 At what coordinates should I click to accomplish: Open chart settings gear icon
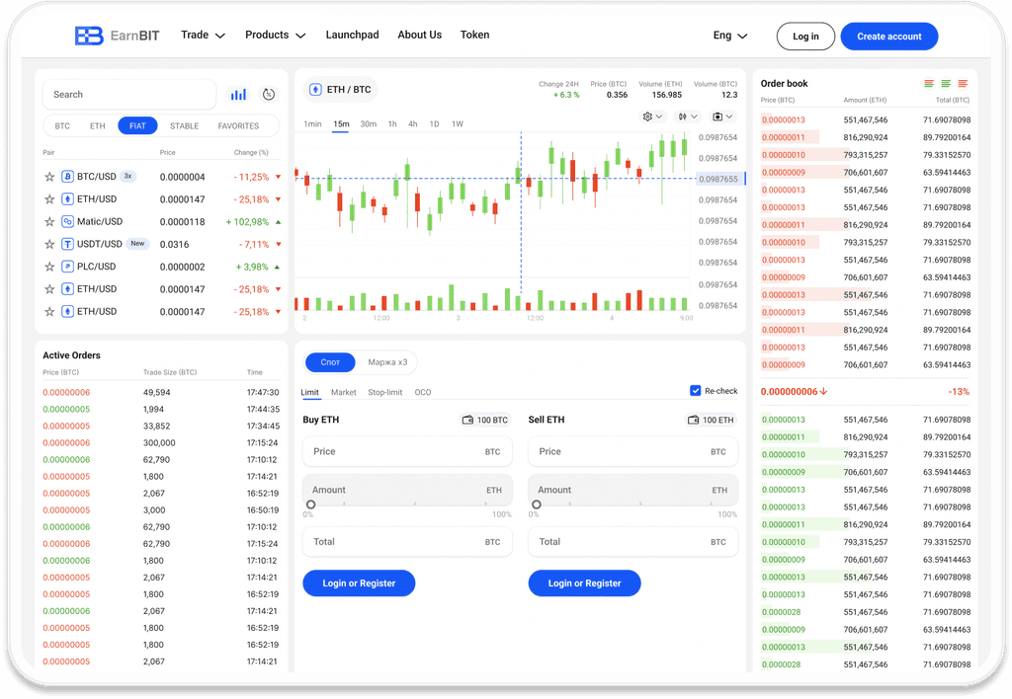647,116
